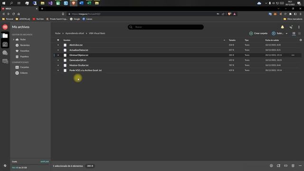This screenshot has height=171, width=304.
Task: Open the browser tab search chevron
Action: pos(278,9)
